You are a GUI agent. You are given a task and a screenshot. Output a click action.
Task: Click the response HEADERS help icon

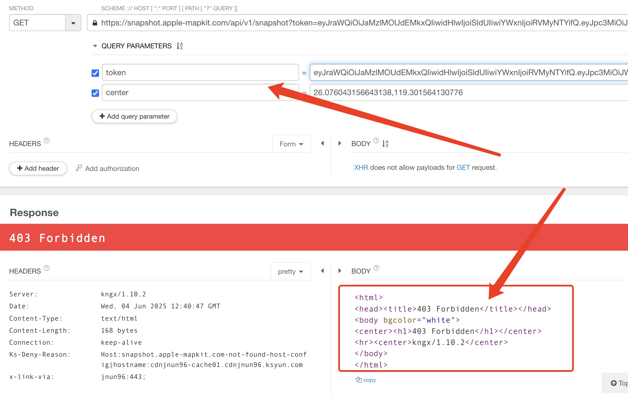point(47,268)
